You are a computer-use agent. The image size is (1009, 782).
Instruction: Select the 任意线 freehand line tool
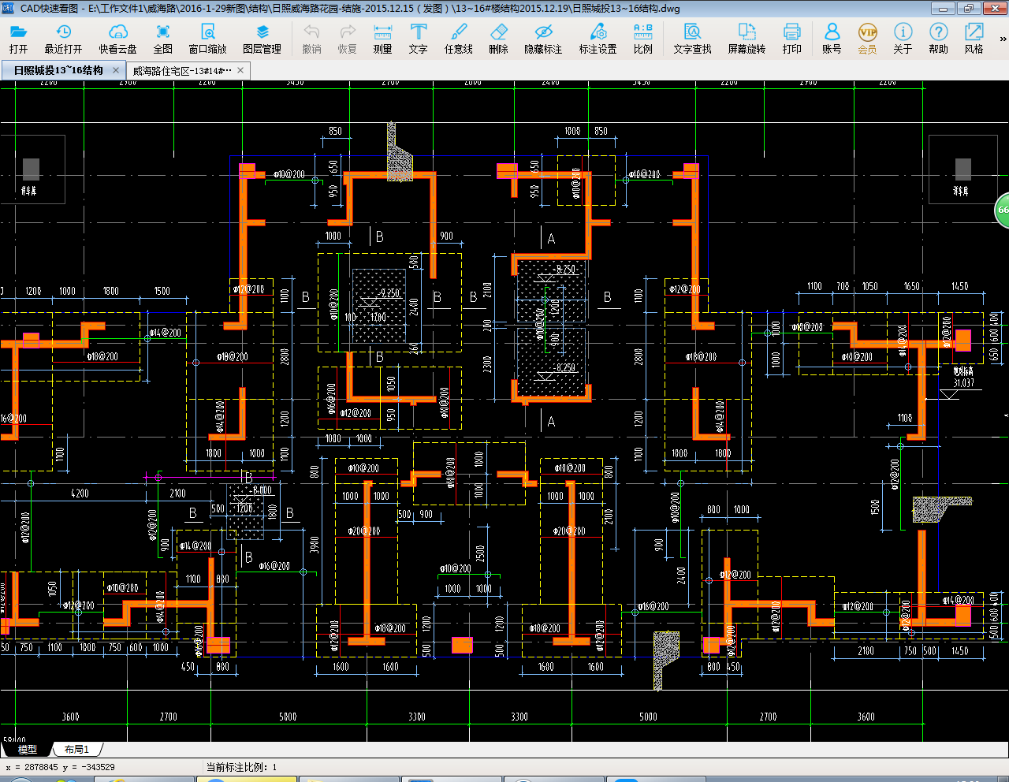[459, 39]
